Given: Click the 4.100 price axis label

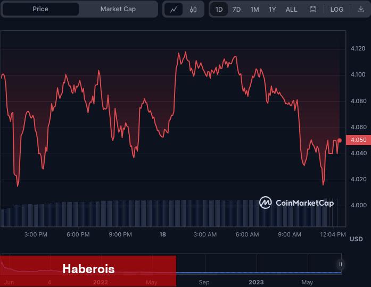Looking at the screenshot, I should coord(358,74).
